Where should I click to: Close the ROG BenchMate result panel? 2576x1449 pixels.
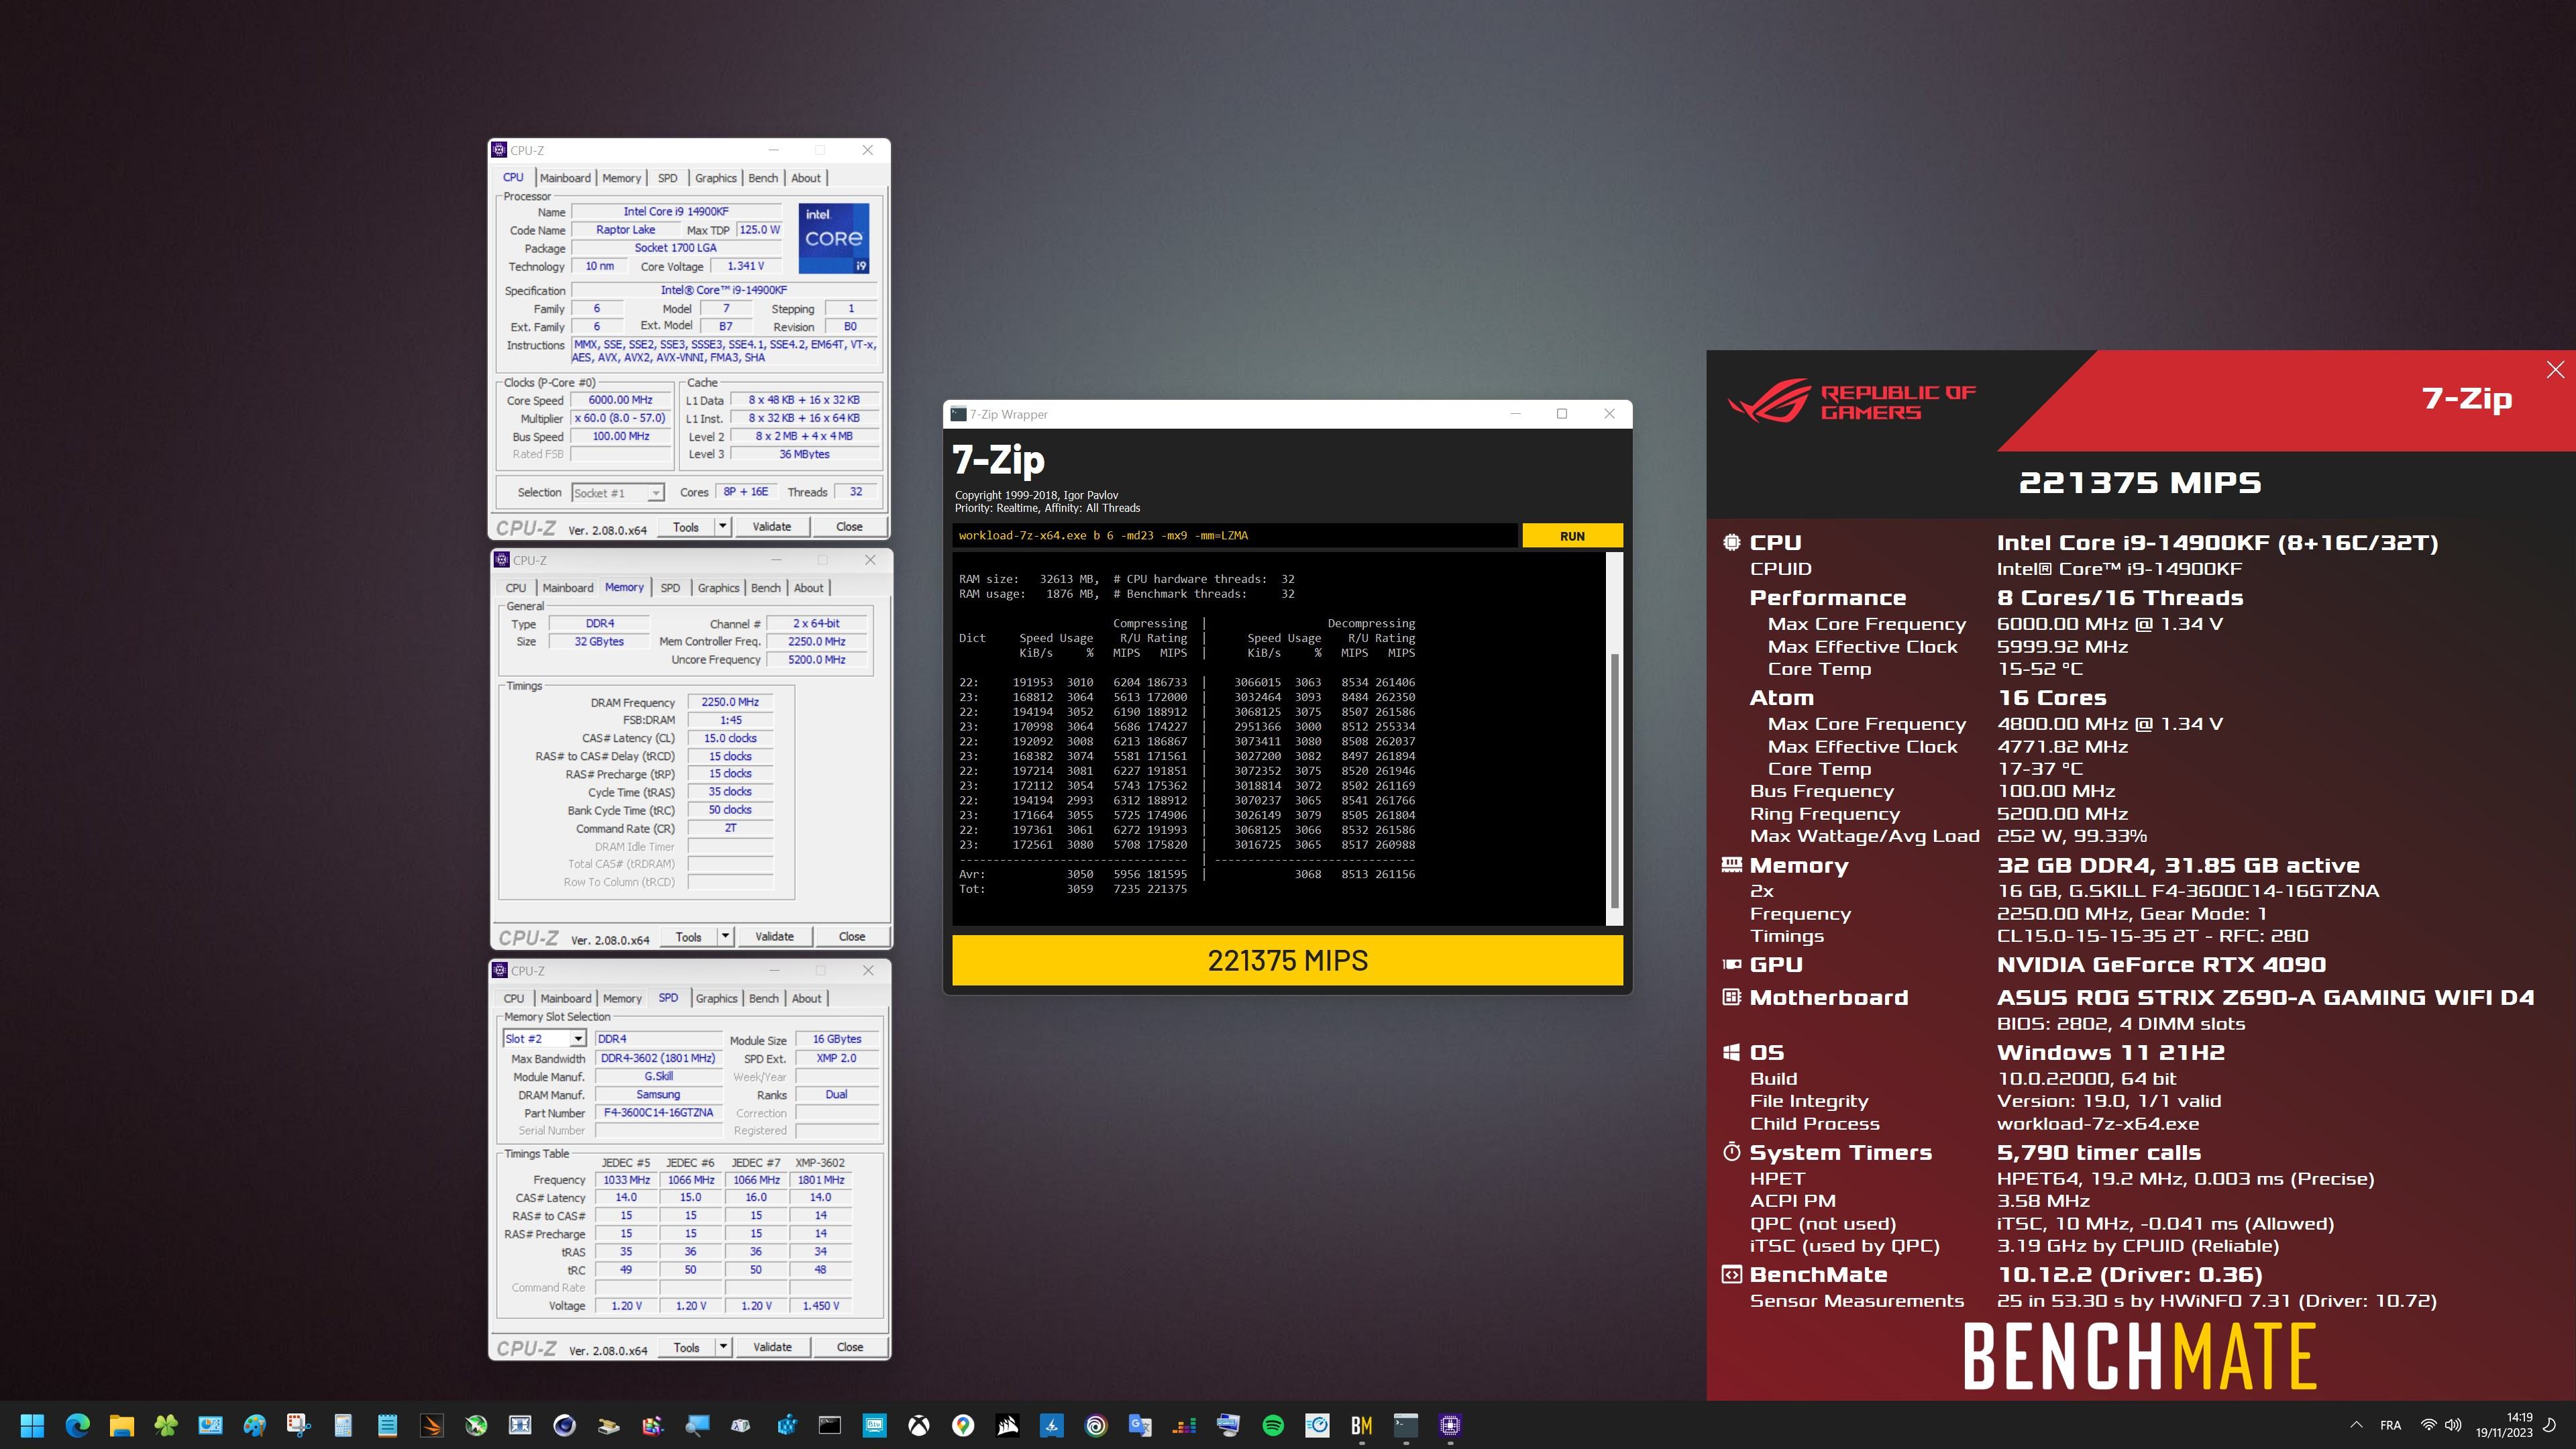pos(2555,370)
